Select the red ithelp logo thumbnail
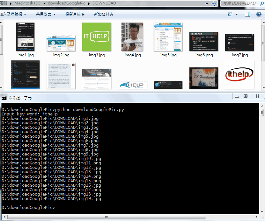 tap(239, 74)
